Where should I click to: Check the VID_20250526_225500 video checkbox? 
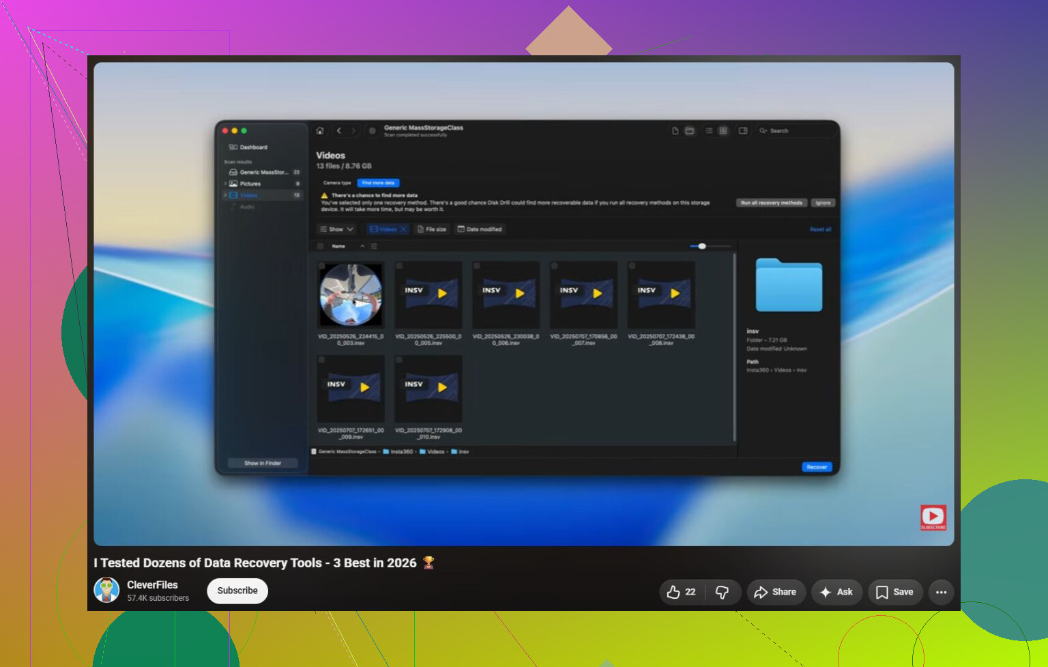399,266
